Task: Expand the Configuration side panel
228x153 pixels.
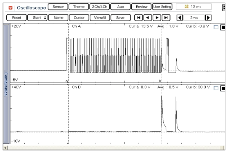Action: click(5, 84)
